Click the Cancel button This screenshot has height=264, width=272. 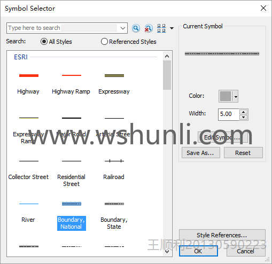(x=246, y=251)
